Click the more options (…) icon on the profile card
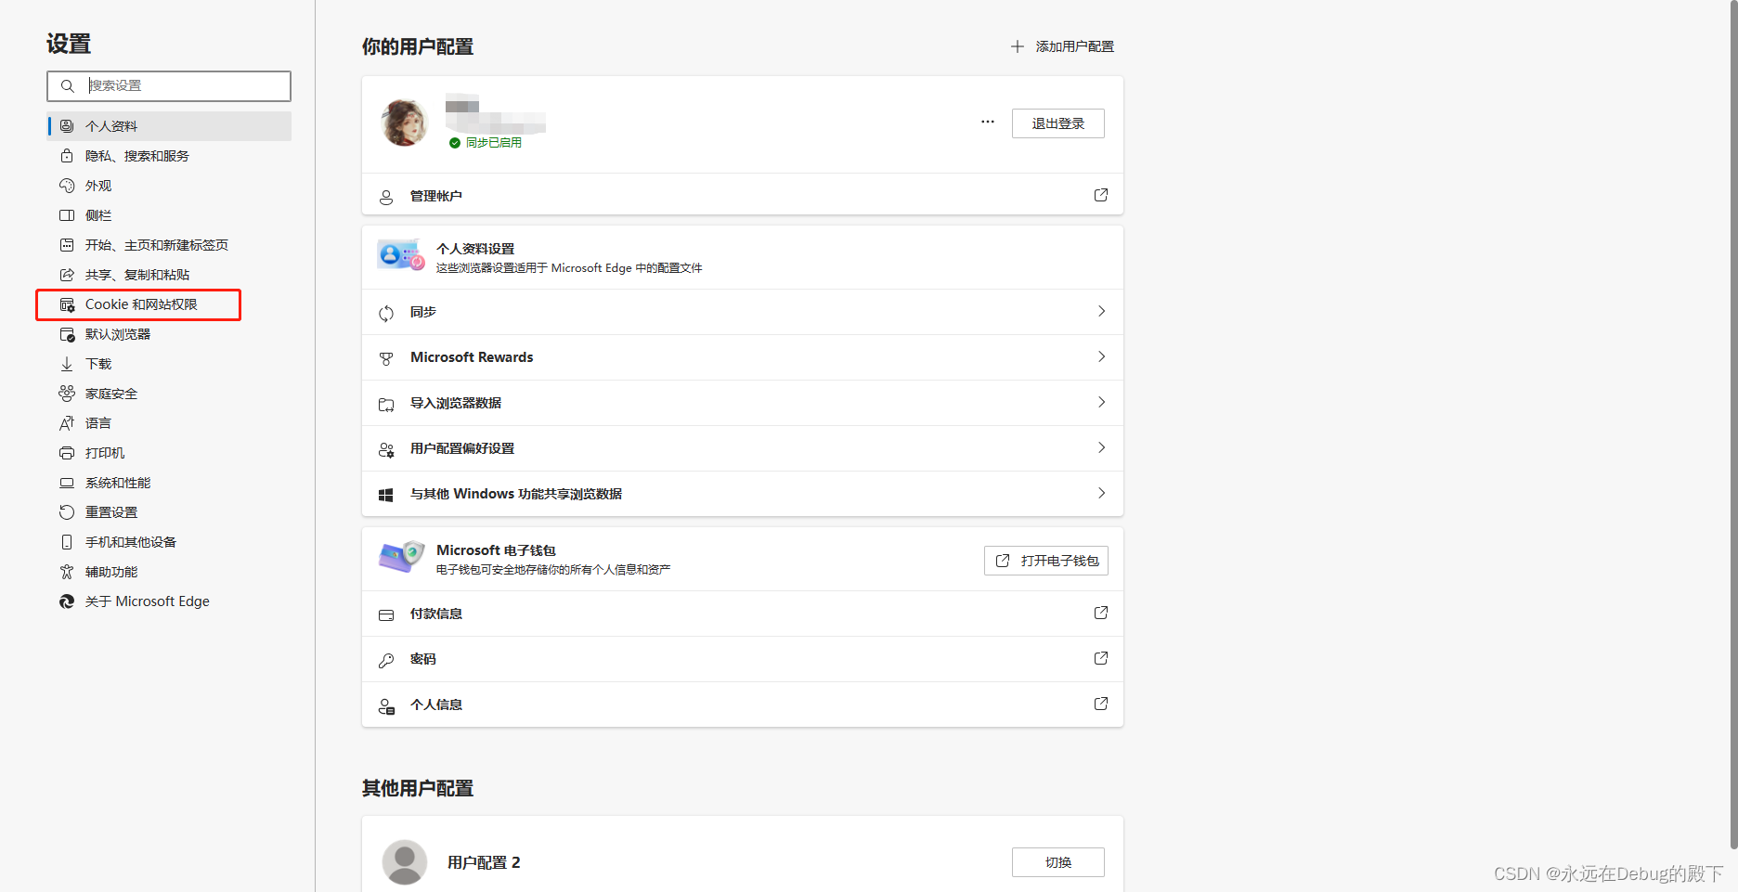The width and height of the screenshot is (1738, 892). [x=987, y=122]
